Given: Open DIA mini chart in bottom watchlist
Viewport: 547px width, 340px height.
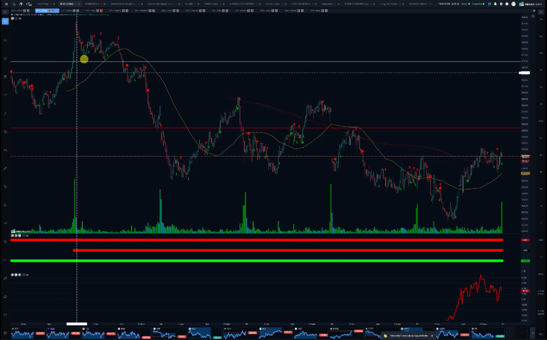Looking at the screenshot, I should click(x=98, y=333).
